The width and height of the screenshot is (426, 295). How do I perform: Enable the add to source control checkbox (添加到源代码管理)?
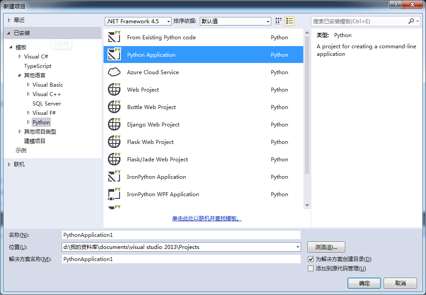pyautogui.click(x=311, y=269)
